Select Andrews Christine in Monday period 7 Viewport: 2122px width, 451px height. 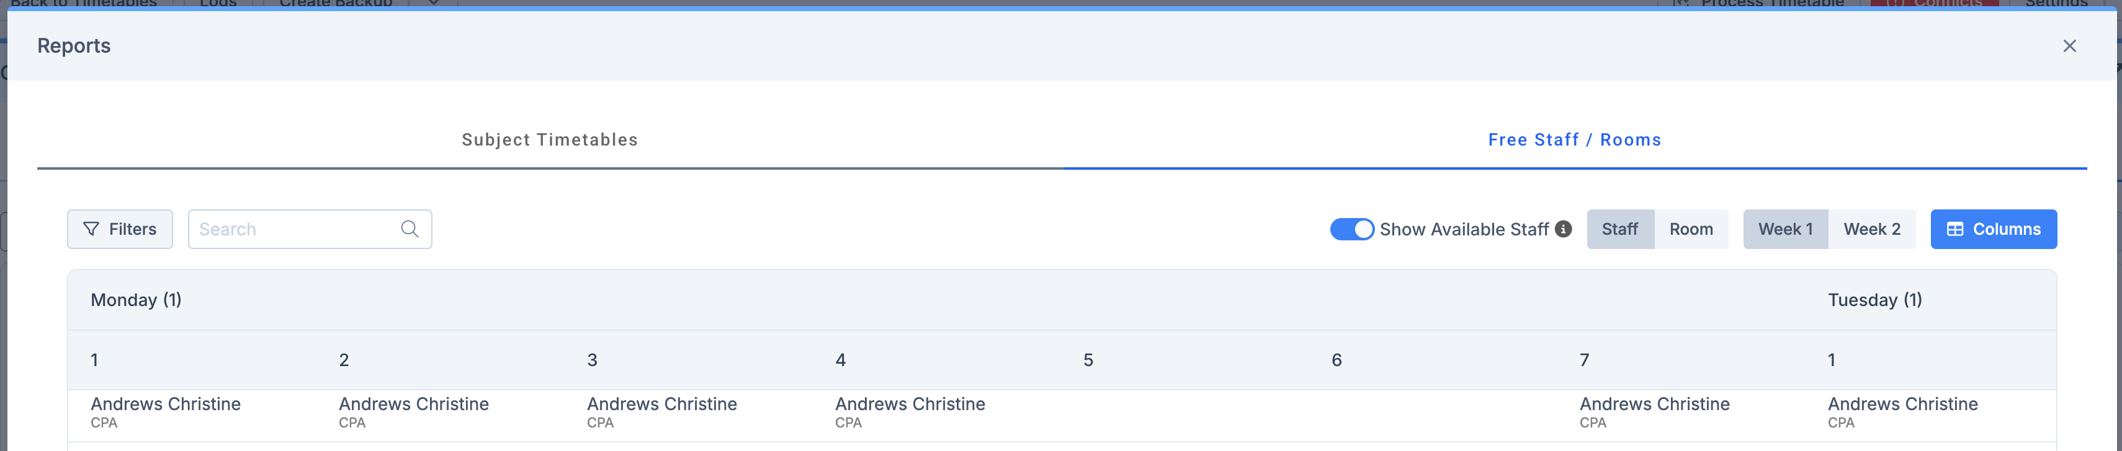pyautogui.click(x=1654, y=404)
